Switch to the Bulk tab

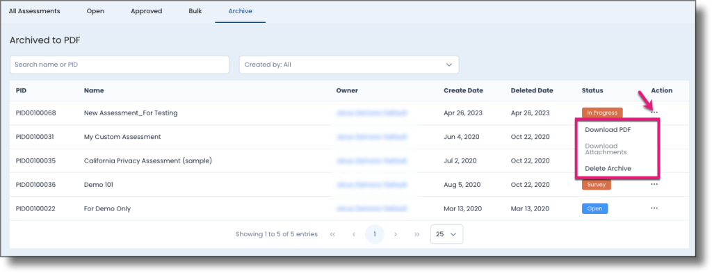pyautogui.click(x=195, y=11)
